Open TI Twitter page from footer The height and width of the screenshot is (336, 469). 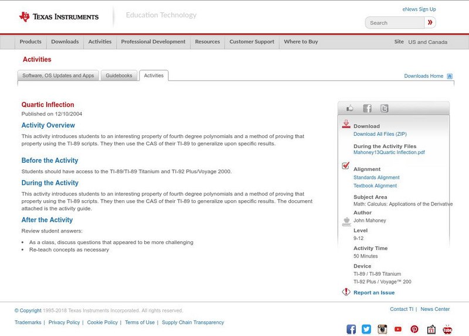(x=366, y=329)
